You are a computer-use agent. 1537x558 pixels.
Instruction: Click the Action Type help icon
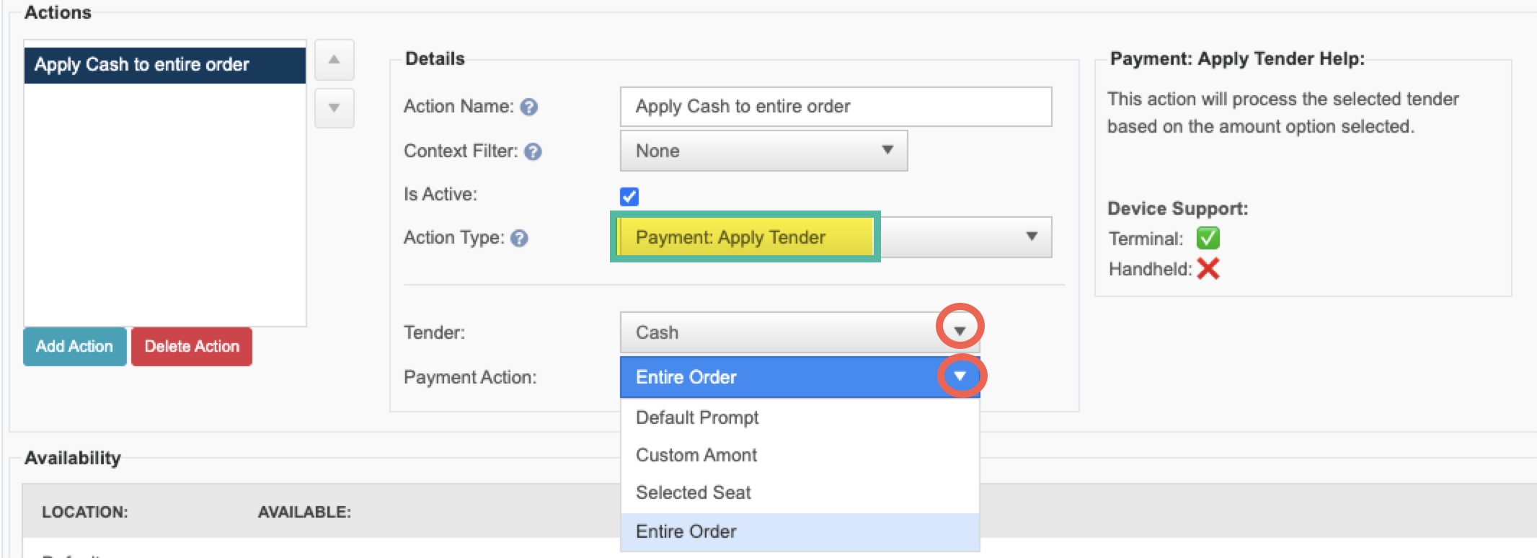point(519,238)
